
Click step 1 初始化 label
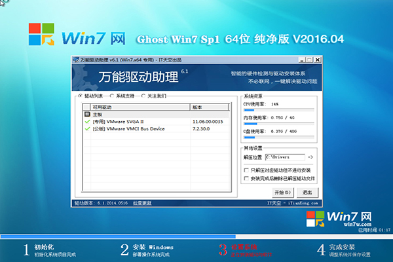44,247
